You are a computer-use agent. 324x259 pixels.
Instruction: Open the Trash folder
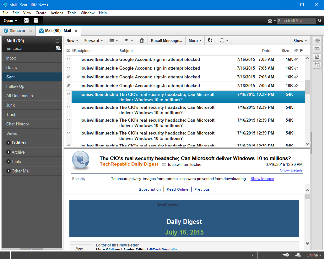tap(32, 114)
